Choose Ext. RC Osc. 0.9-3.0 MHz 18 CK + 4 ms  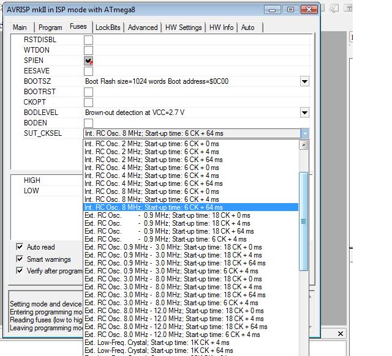click(190, 255)
